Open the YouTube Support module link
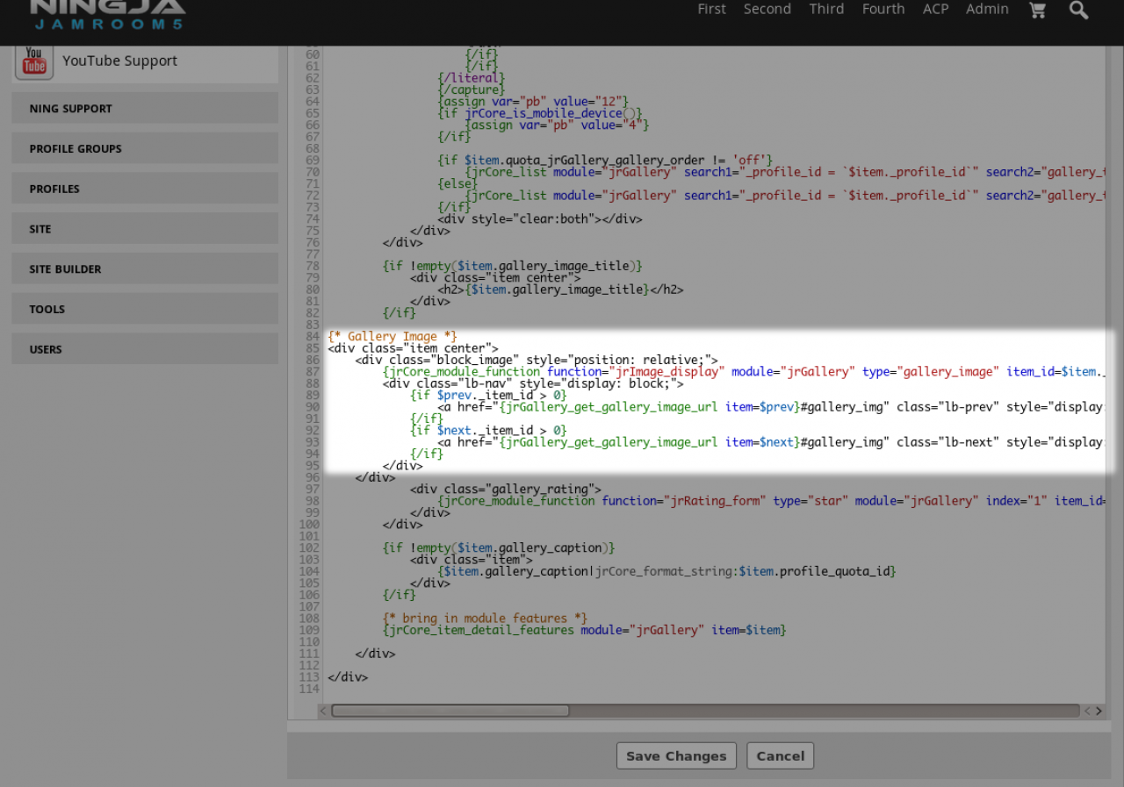The height and width of the screenshot is (787, 1124). [119, 61]
